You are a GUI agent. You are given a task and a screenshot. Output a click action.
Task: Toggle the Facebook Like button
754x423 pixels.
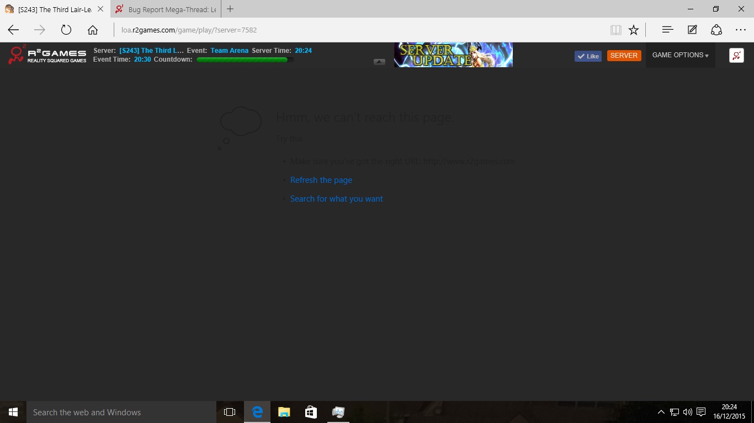point(588,56)
